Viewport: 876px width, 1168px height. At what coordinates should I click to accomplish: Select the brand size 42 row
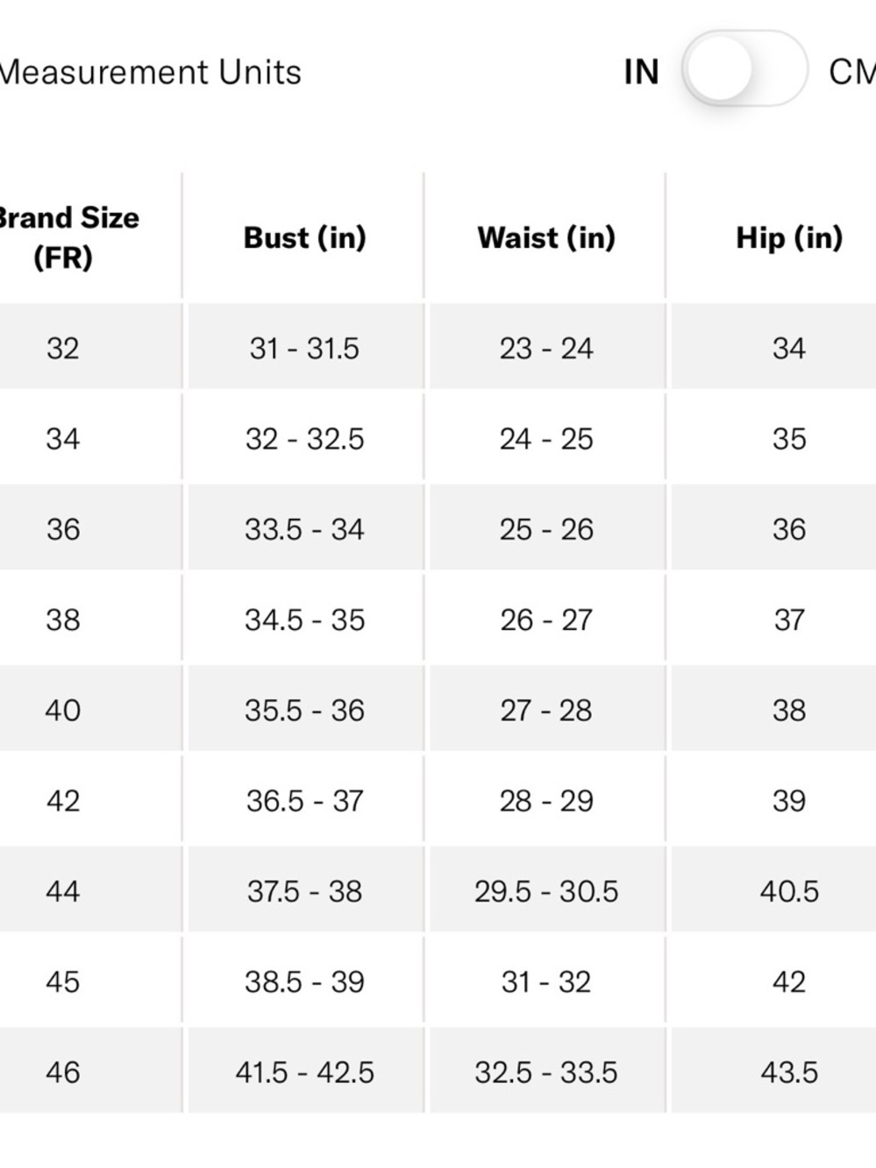(x=438, y=800)
